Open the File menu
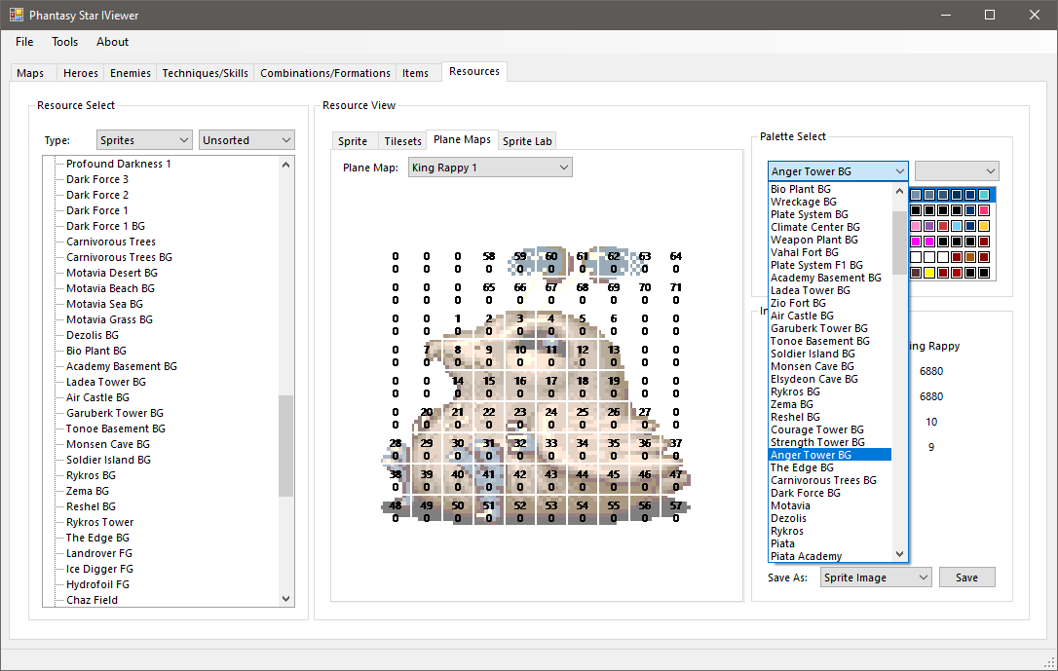 pos(24,42)
